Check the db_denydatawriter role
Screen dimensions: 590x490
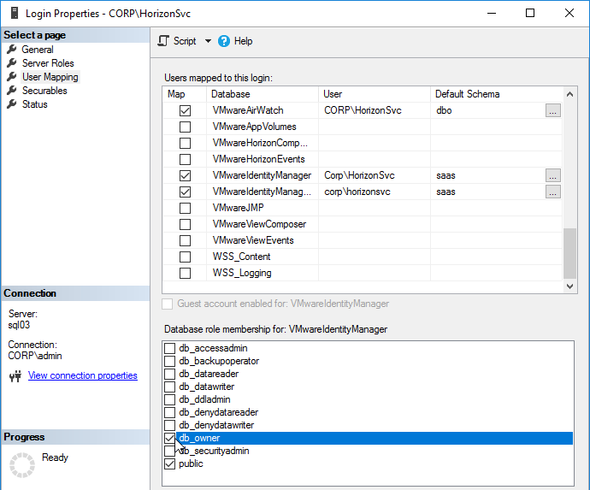pyautogui.click(x=169, y=425)
